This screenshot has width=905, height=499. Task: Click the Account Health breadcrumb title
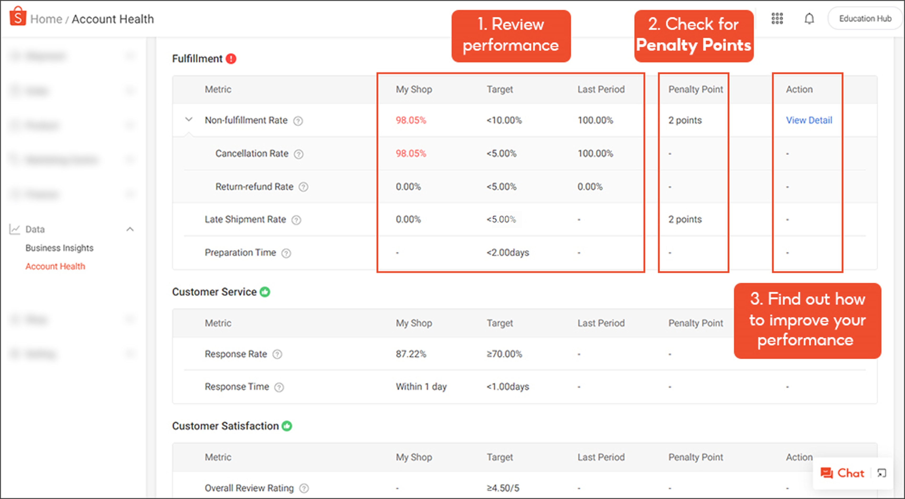click(x=113, y=19)
